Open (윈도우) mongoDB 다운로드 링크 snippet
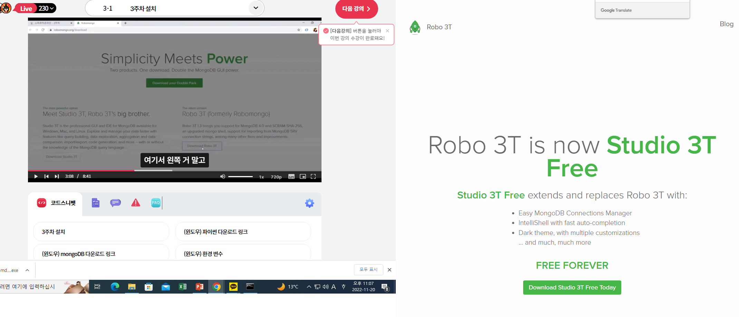Image resolution: width=739 pixels, height=317 pixels. pyautogui.click(x=101, y=254)
